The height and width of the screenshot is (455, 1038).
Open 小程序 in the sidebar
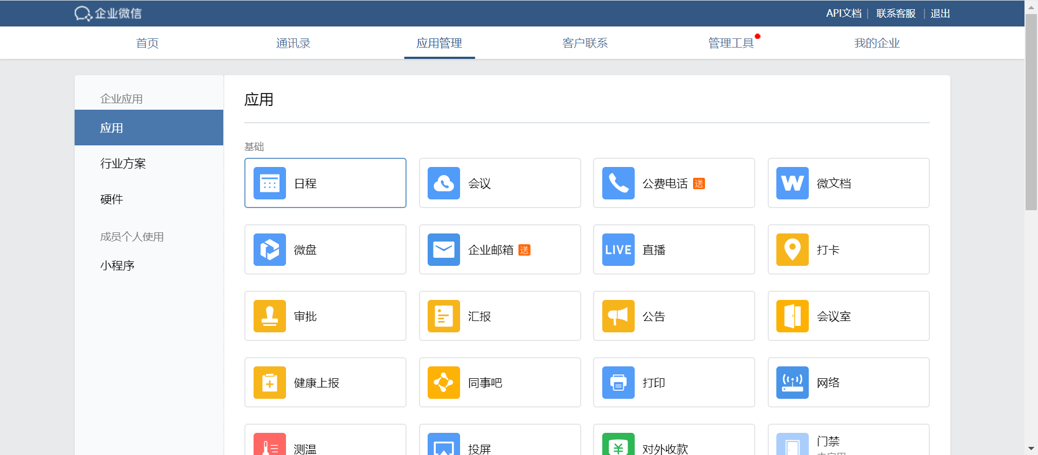pos(117,265)
